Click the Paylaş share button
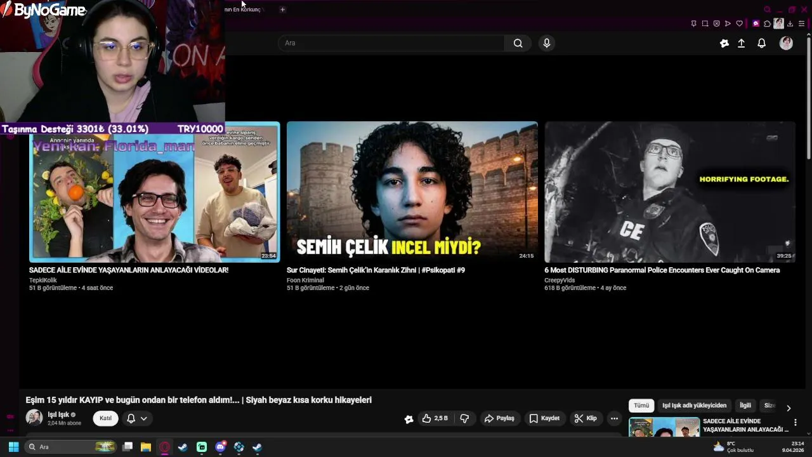The image size is (812, 457). pyautogui.click(x=499, y=418)
